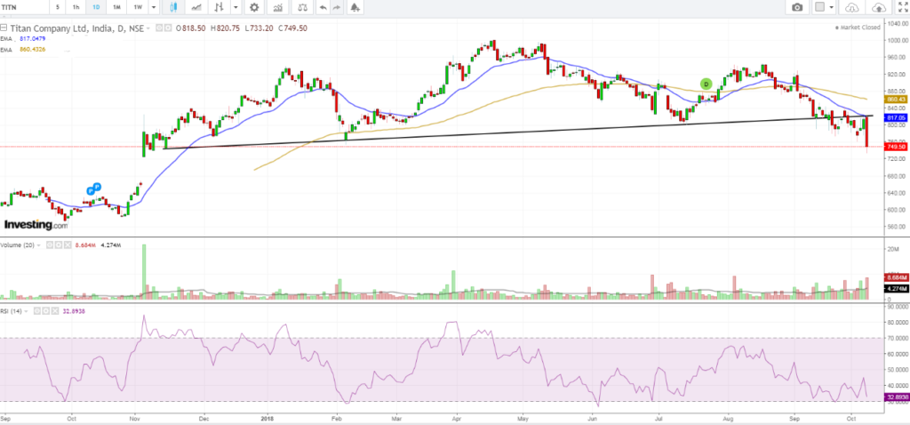Undo last chart action
The height and width of the screenshot is (425, 910).
tap(323, 7)
